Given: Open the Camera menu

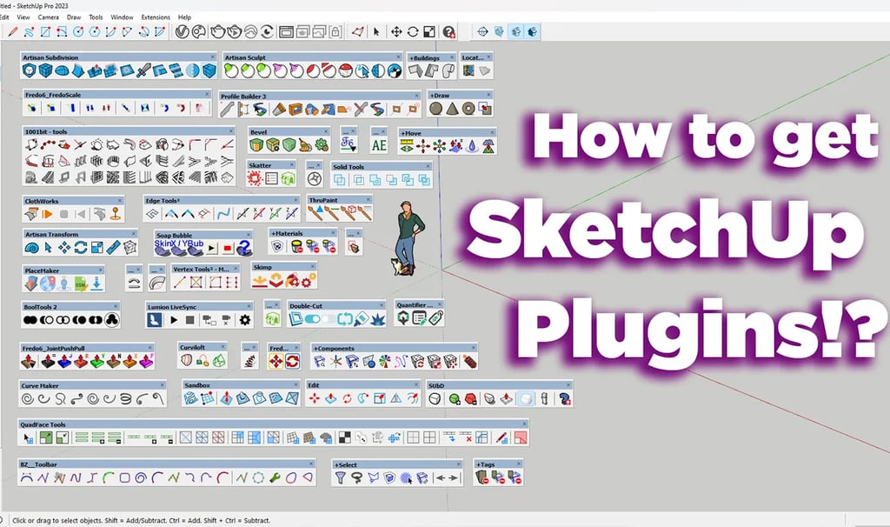Looking at the screenshot, I should (x=49, y=17).
